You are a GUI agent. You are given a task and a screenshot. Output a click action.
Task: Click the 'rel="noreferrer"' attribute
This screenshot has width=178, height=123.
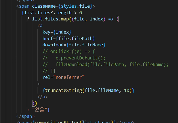63,77
